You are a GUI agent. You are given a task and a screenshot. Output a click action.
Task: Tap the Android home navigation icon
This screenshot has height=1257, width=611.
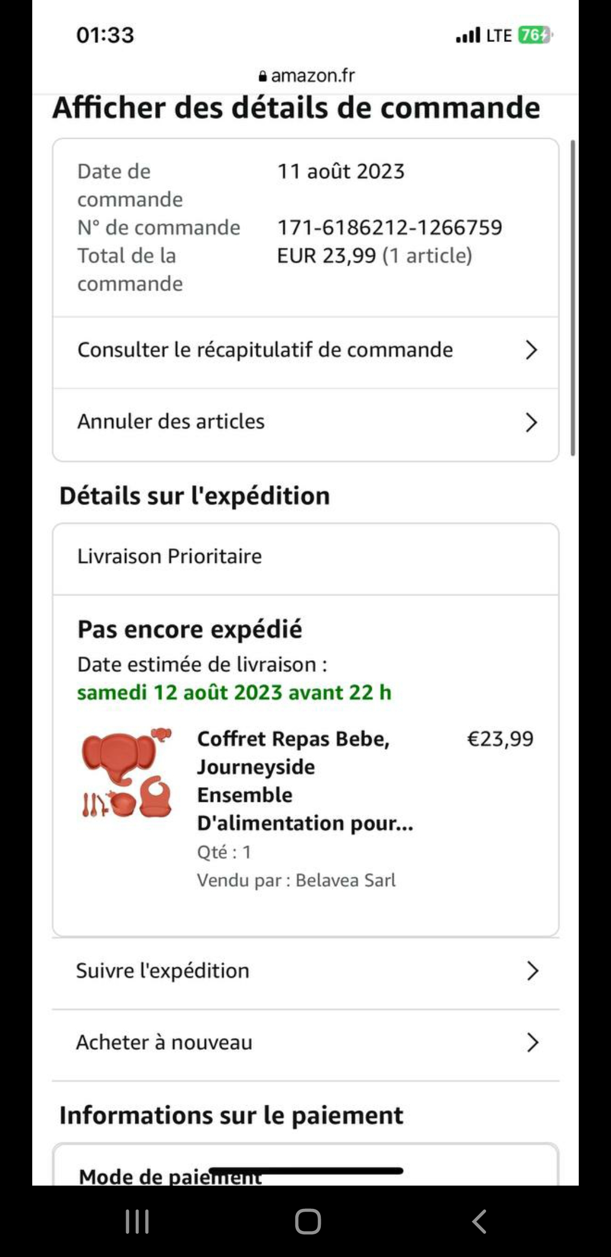coord(307,1221)
